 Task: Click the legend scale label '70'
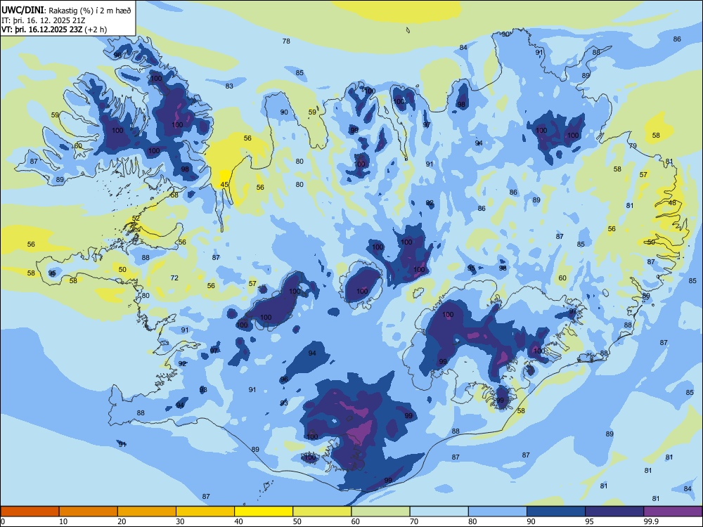click(x=414, y=521)
